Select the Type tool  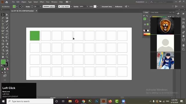(x=3, y=25)
